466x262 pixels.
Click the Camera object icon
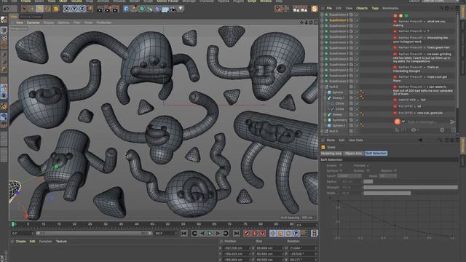(173, 9)
